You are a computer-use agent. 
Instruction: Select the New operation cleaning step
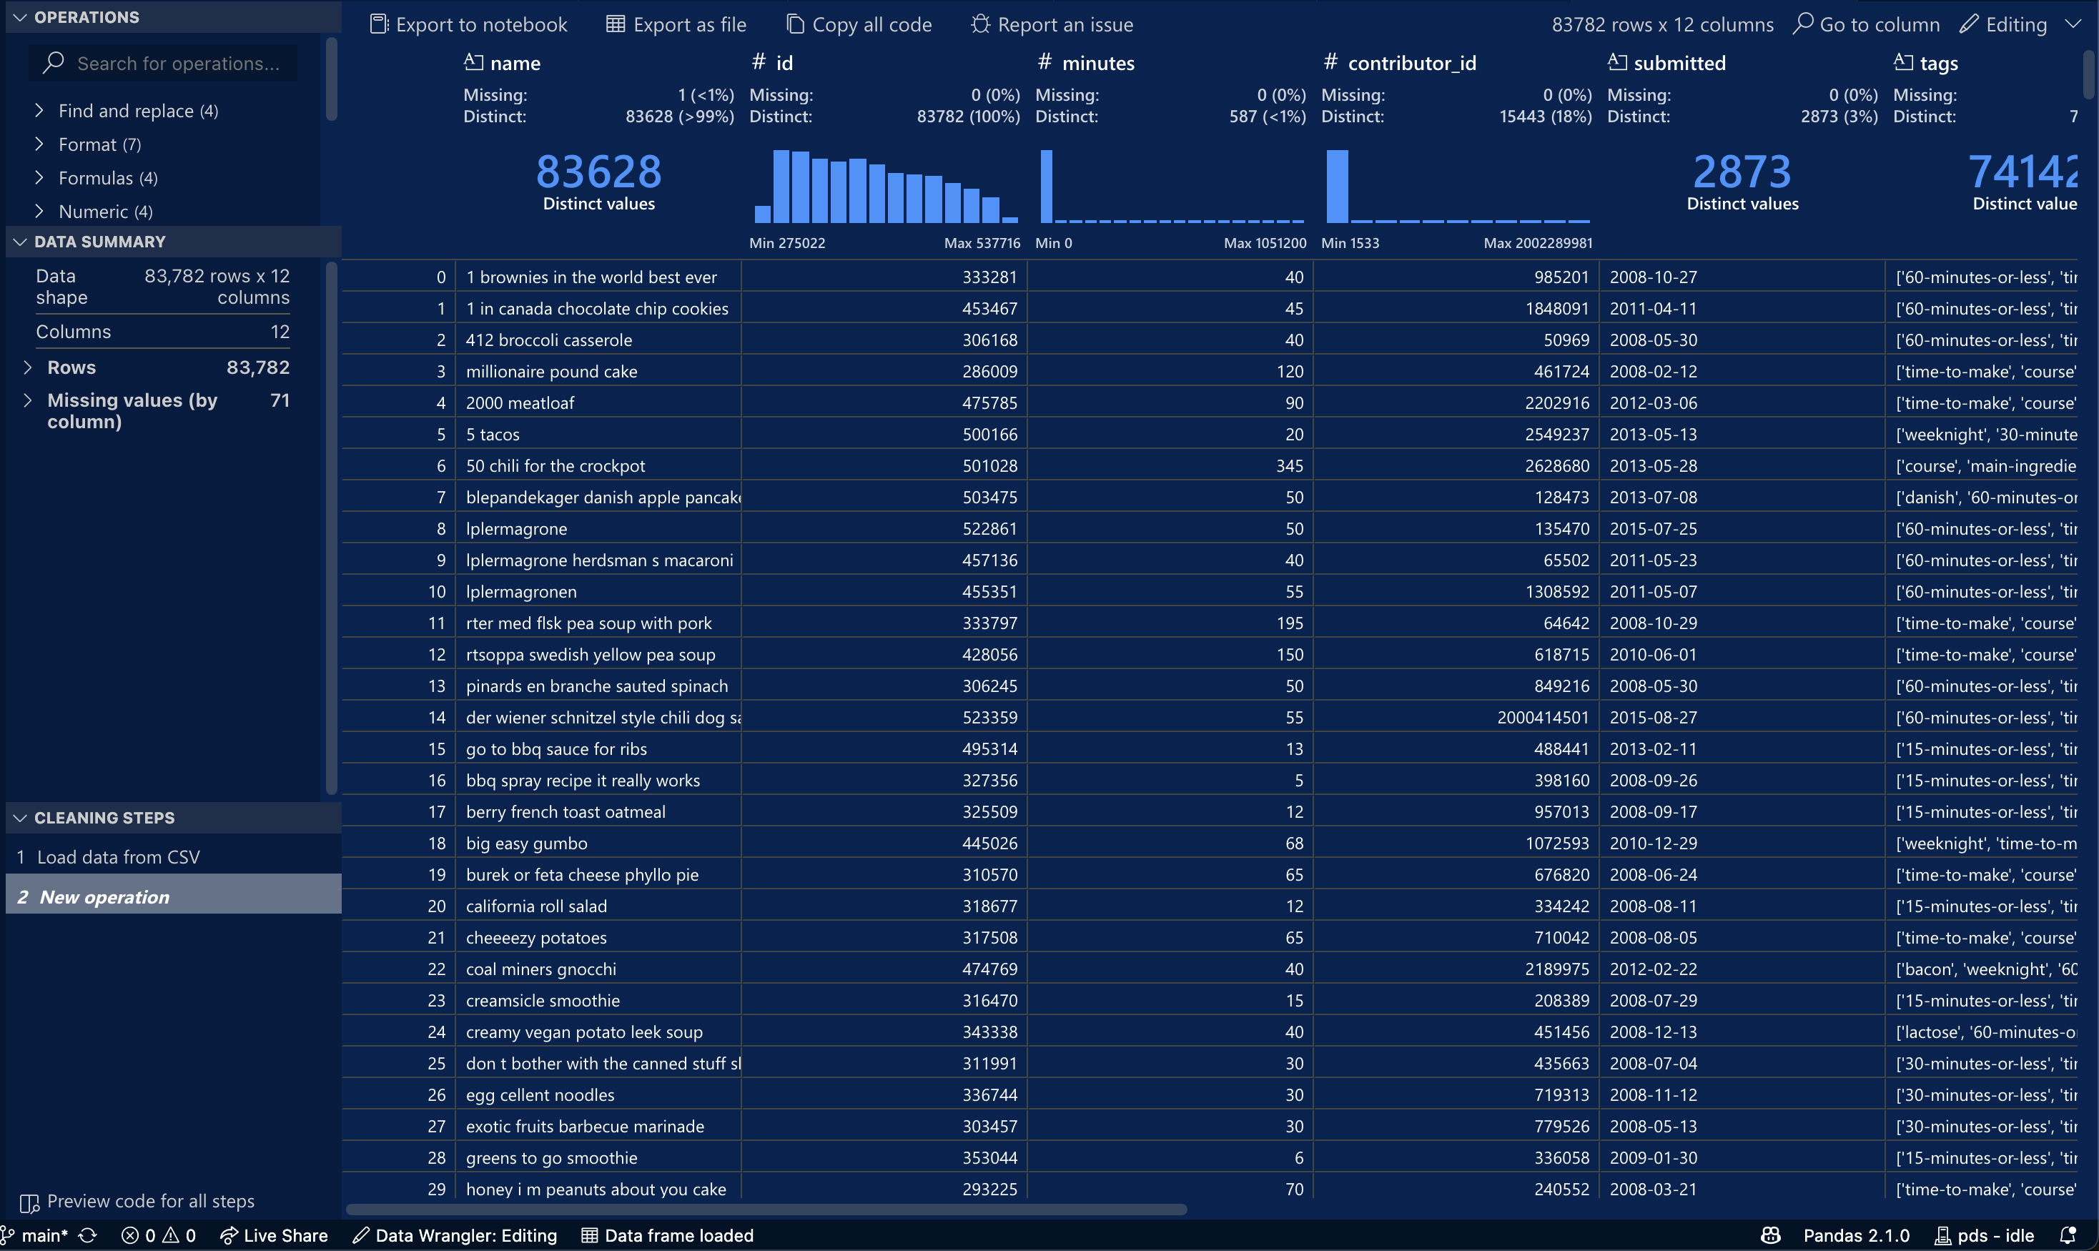point(104,898)
